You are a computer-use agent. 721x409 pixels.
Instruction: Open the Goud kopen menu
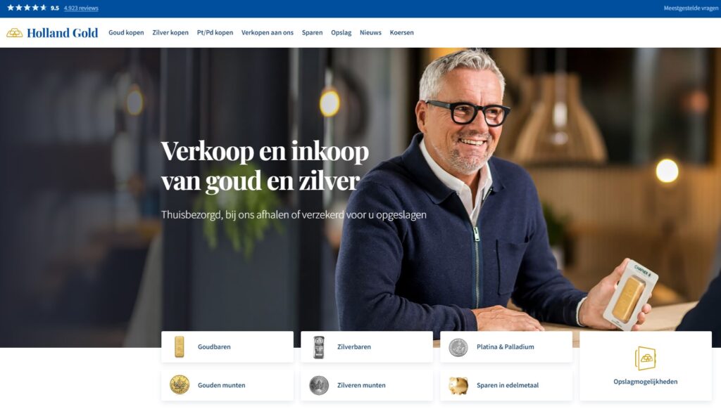[126, 32]
